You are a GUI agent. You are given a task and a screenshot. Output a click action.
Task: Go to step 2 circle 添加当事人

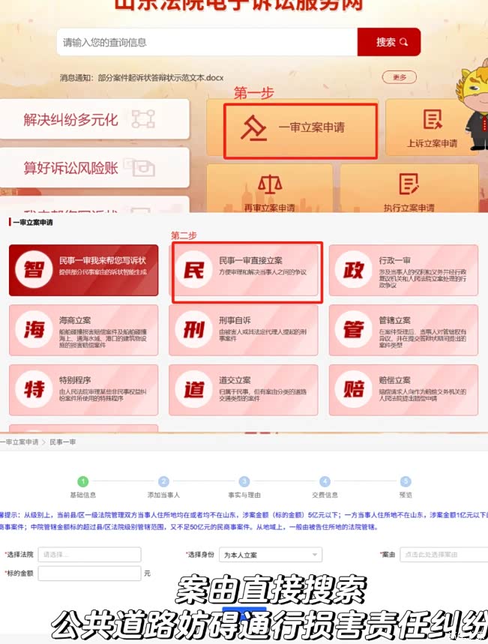163,481
